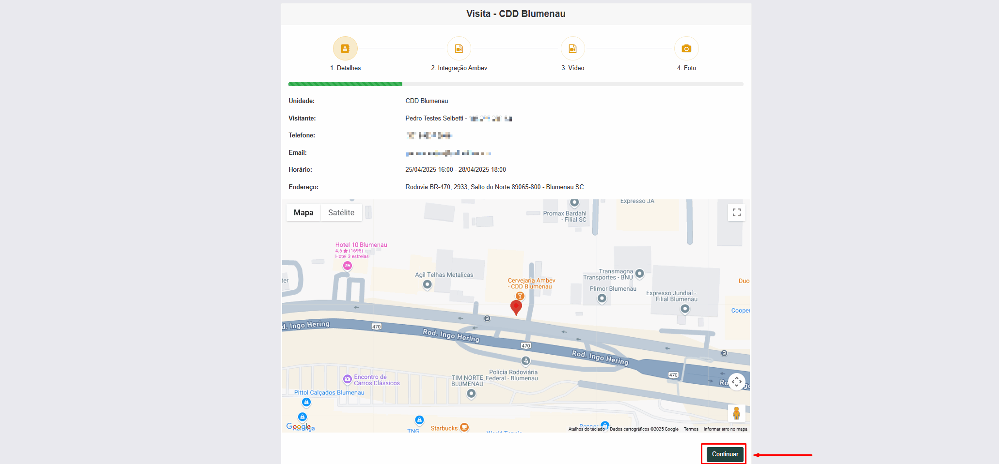Click the green step progress bar

(345, 84)
